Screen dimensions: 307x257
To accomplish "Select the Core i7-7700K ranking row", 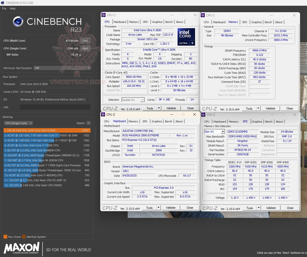I will pyautogui.click(x=47, y=145).
